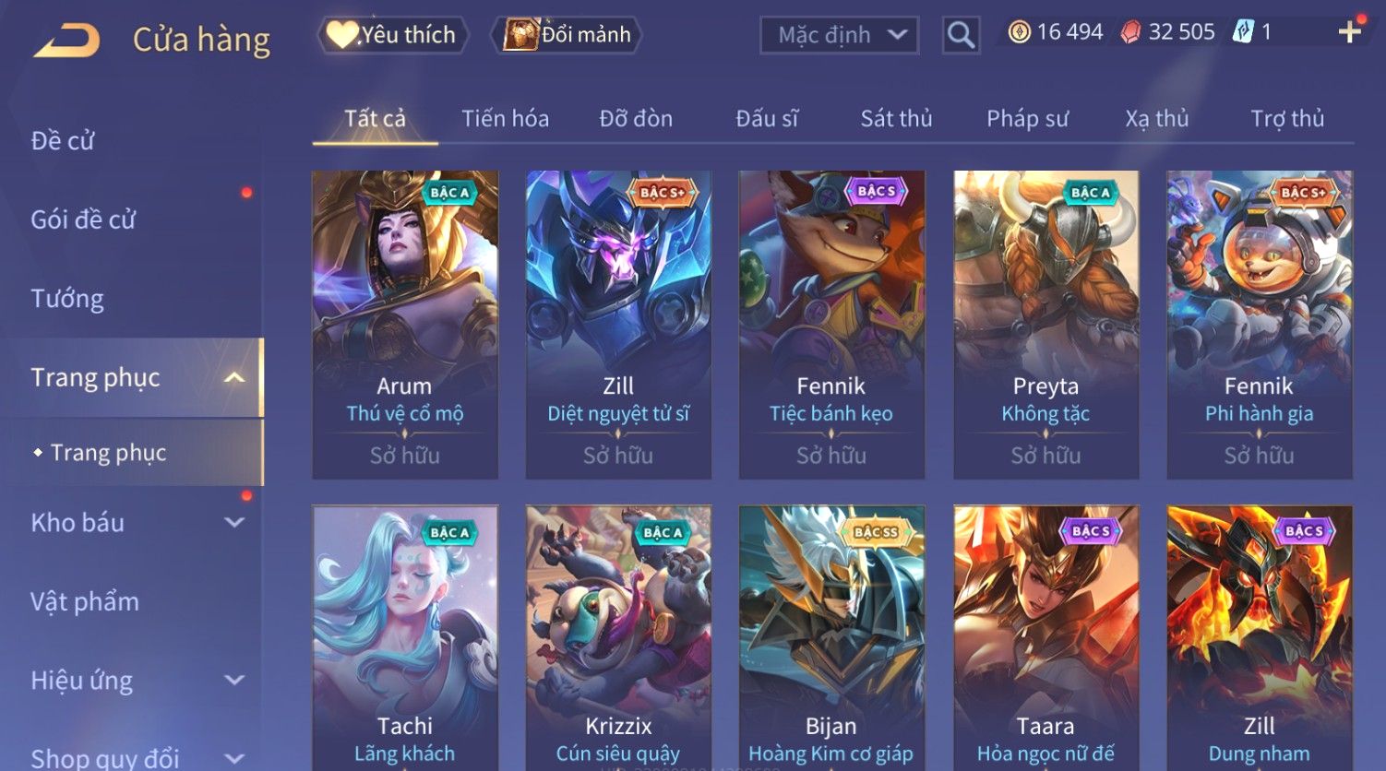Click the chest icon on Đổi mảnh
The height and width of the screenshot is (771, 1386).
pos(520,35)
